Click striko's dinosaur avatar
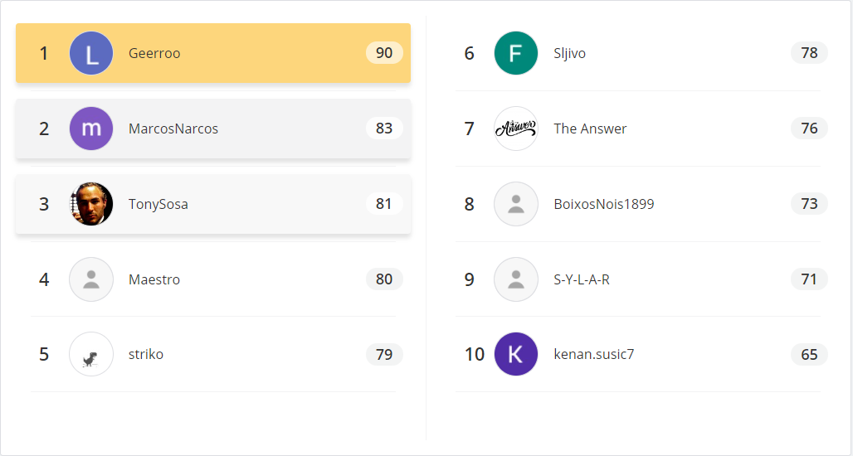 point(91,354)
